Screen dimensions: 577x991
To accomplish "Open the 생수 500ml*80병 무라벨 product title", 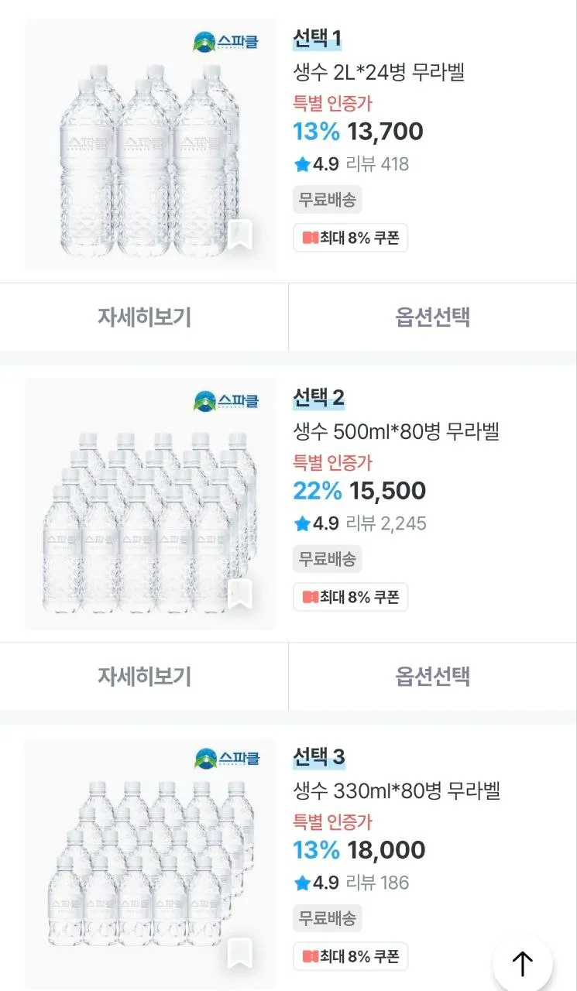I will [396, 431].
